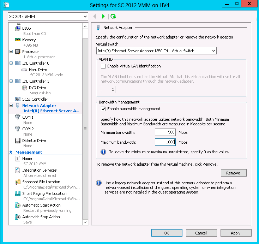The height and width of the screenshot is (244, 259).
Task: Select Automatic Stop Action label
Action: pos(41,217)
